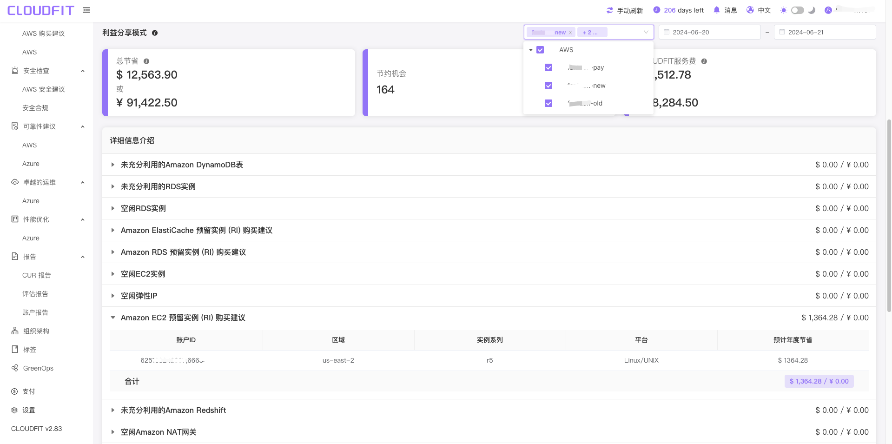Viewport: 892px width, 444px height.
Task: Click the 卓越的运维 sidebar icon
Action: coord(15,182)
